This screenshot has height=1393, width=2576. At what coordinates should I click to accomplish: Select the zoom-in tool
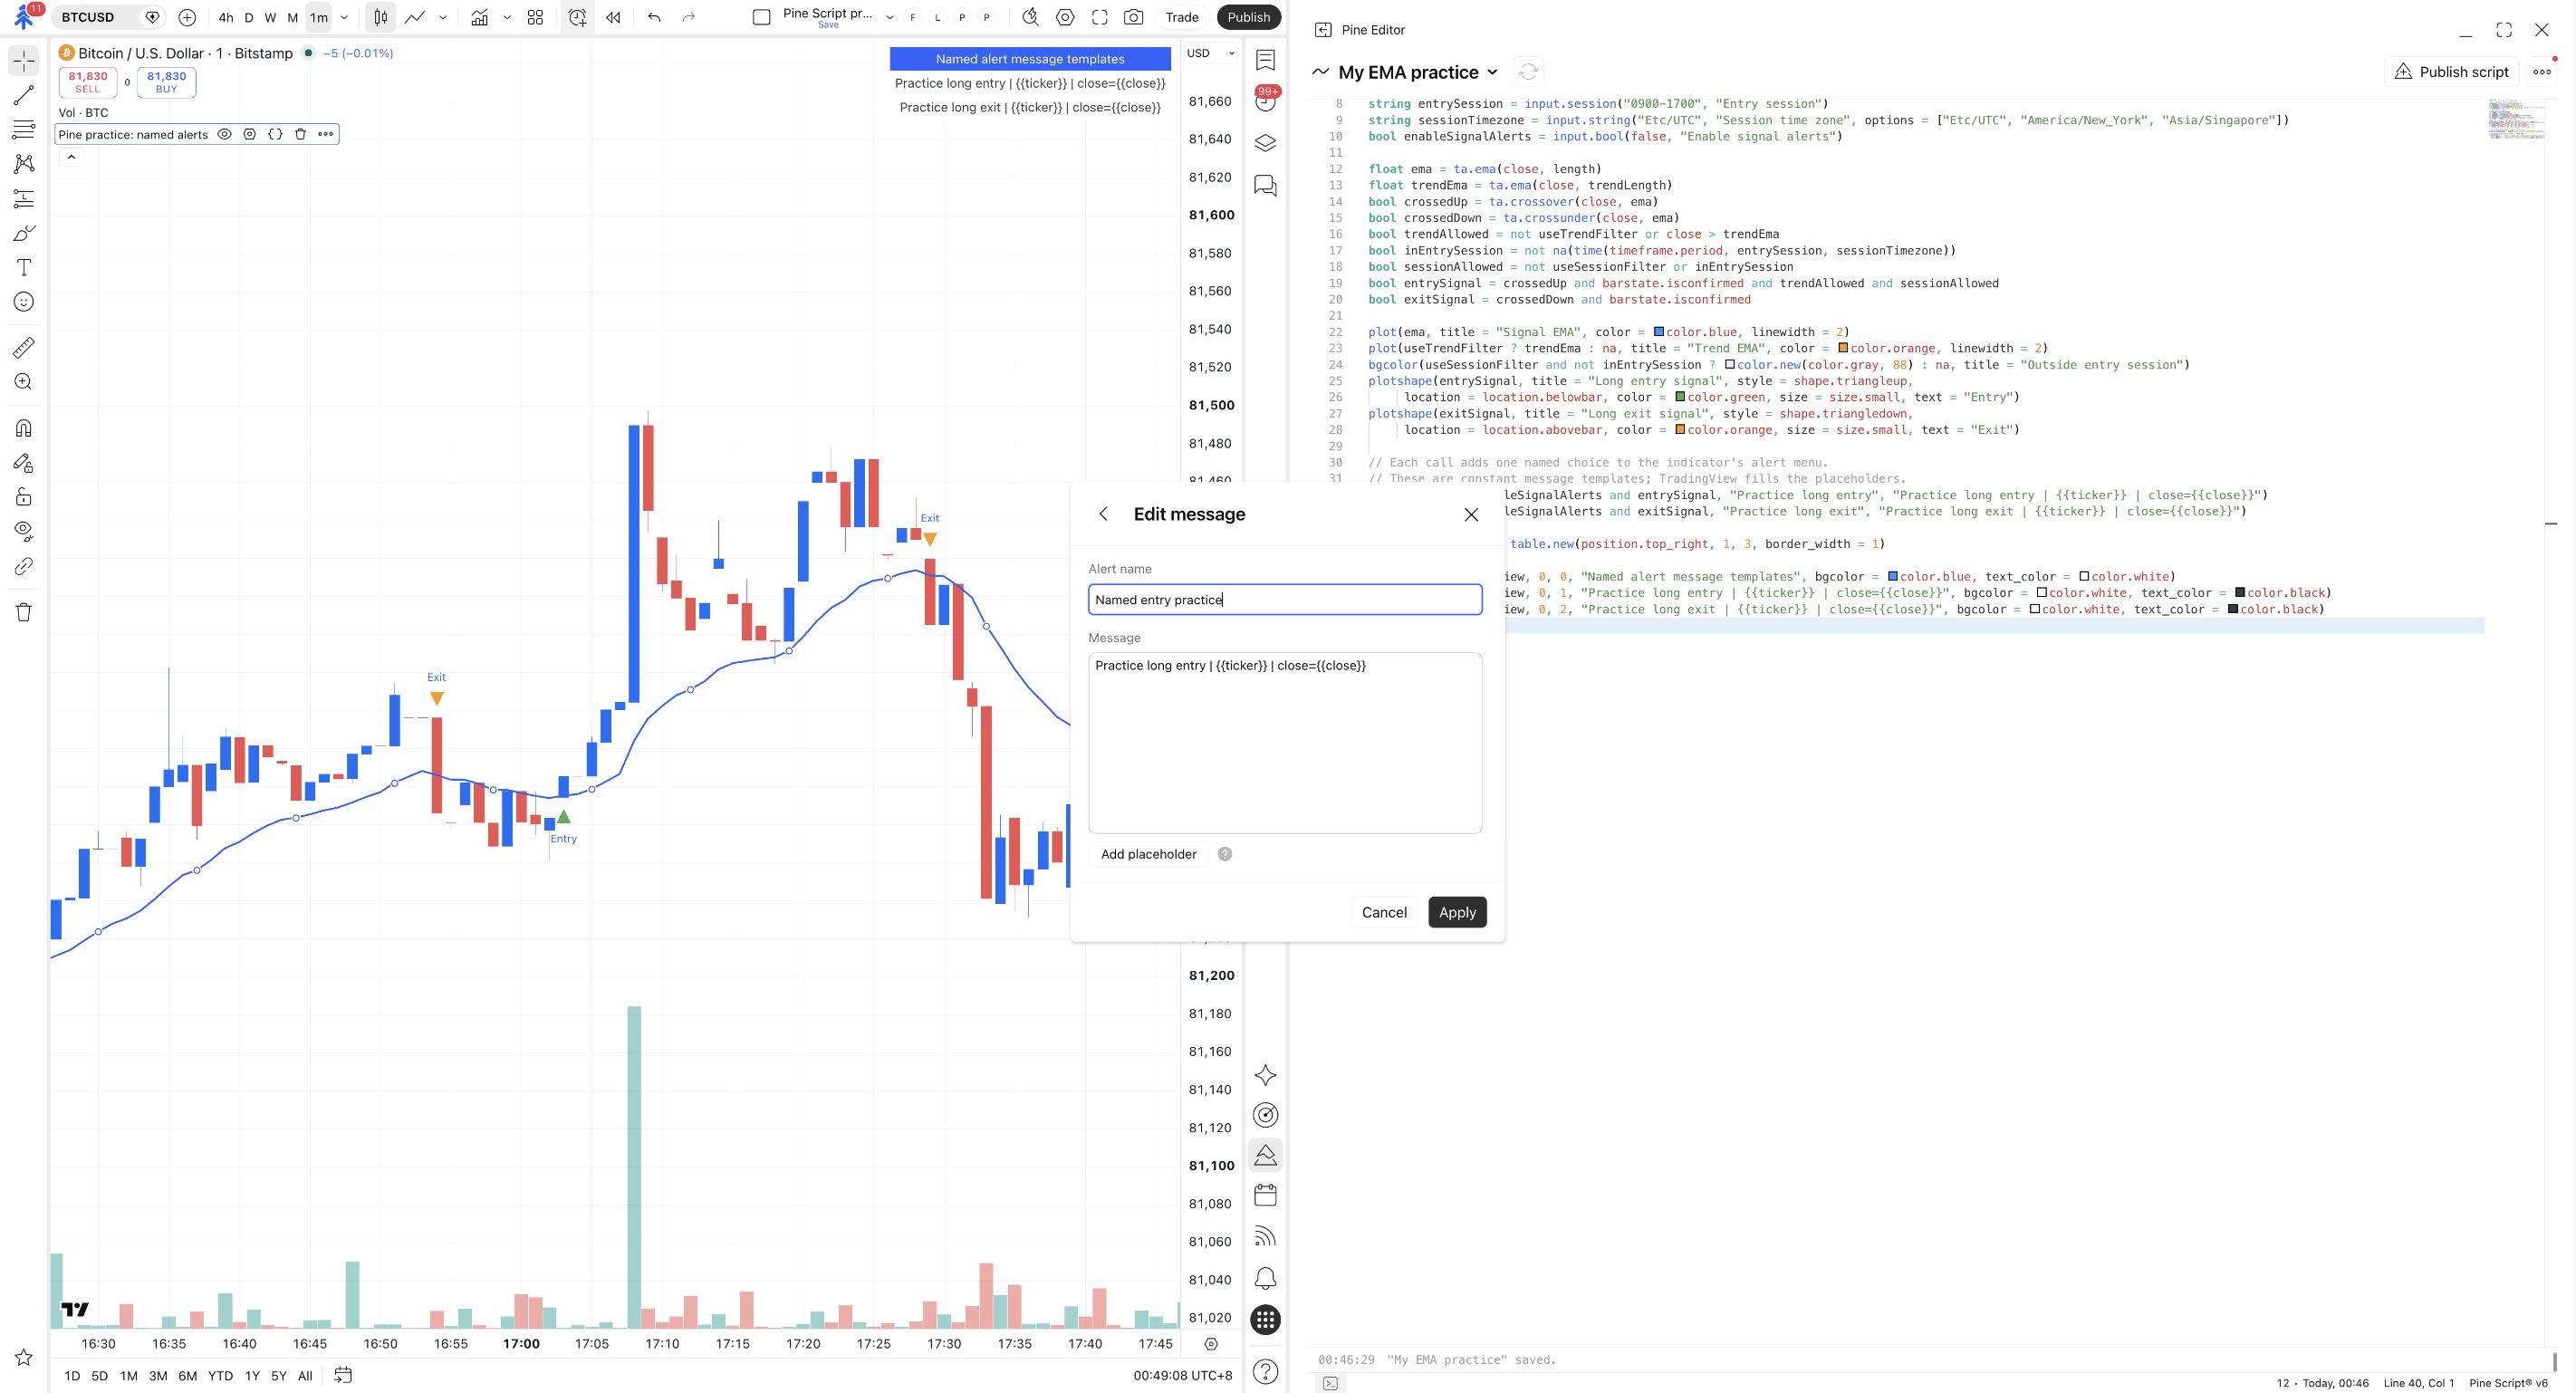click(x=24, y=382)
